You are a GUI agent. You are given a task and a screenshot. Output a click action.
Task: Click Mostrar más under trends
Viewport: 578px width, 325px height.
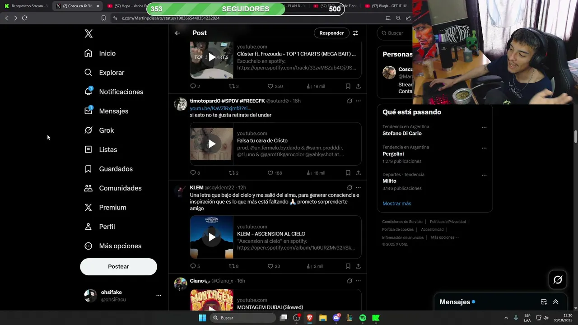[396, 204]
